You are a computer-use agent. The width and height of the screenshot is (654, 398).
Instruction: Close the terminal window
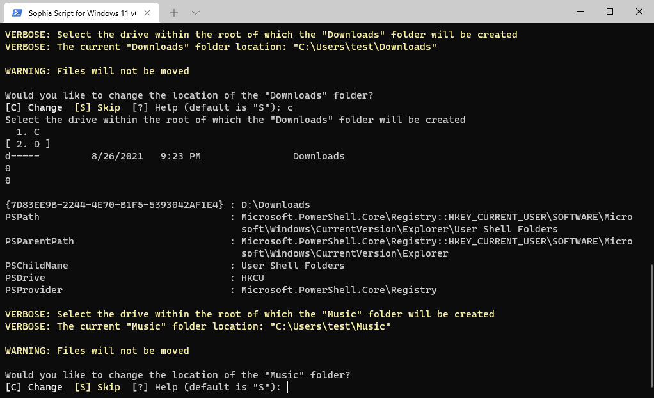639,12
